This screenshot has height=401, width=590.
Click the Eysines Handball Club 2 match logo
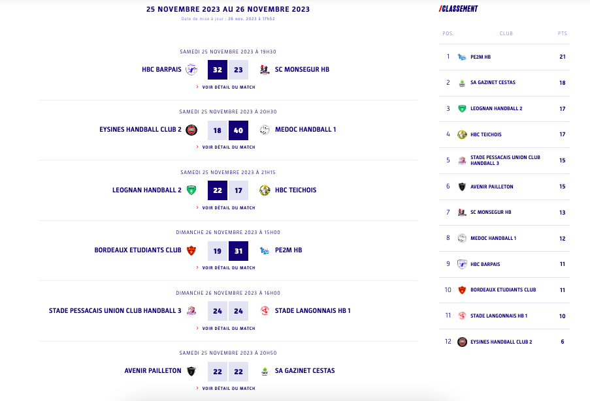[191, 130]
